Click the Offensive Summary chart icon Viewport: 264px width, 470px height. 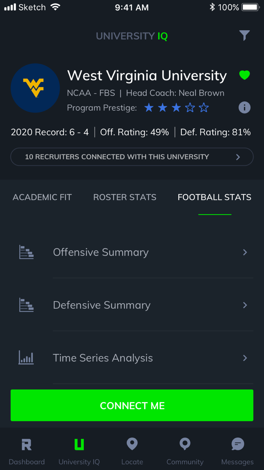26,252
